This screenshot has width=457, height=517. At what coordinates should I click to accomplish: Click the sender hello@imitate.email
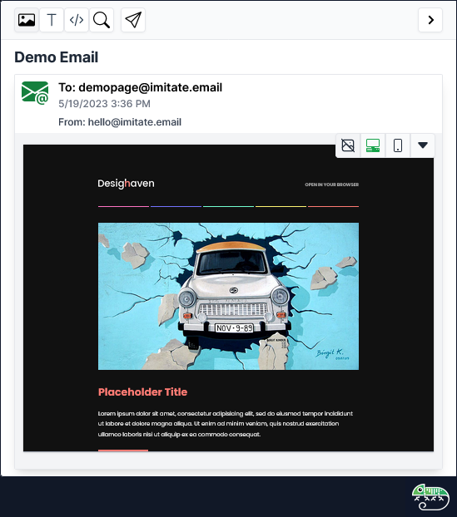134,122
